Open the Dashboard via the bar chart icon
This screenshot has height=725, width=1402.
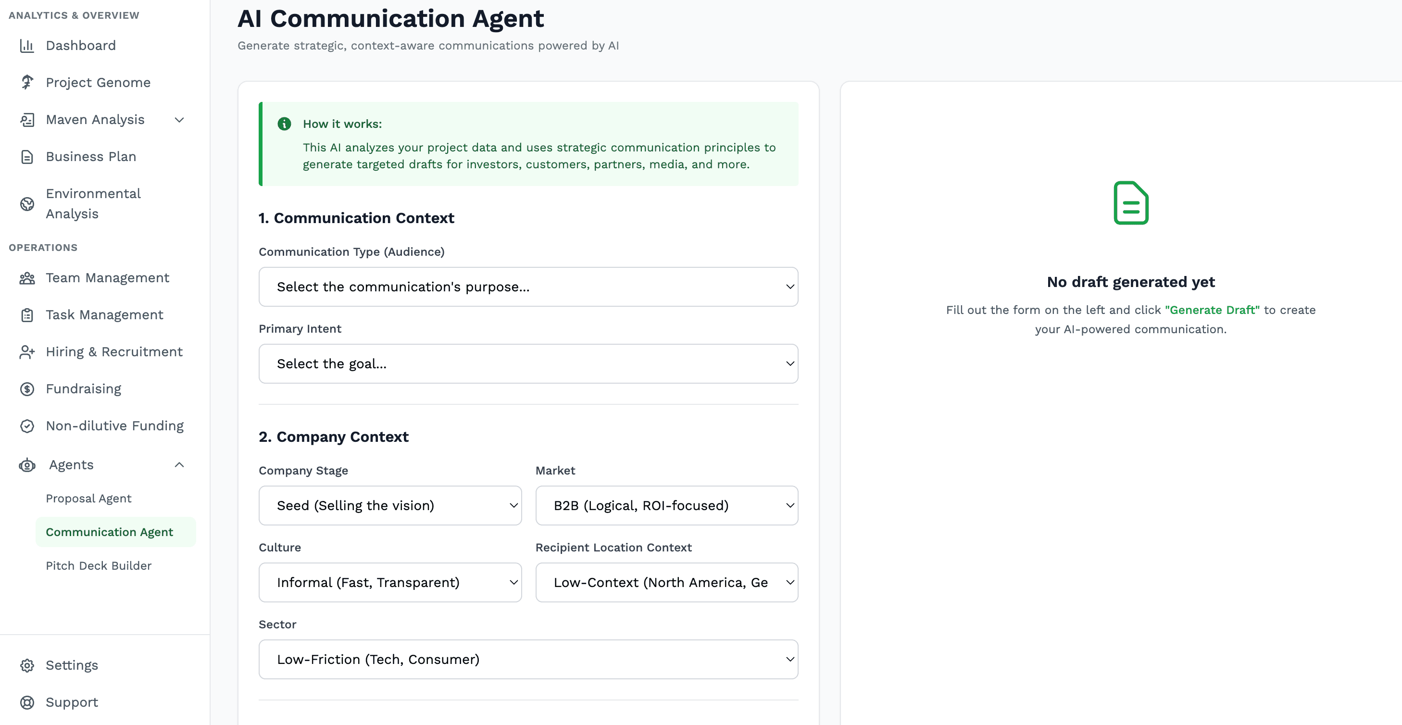[x=28, y=46]
